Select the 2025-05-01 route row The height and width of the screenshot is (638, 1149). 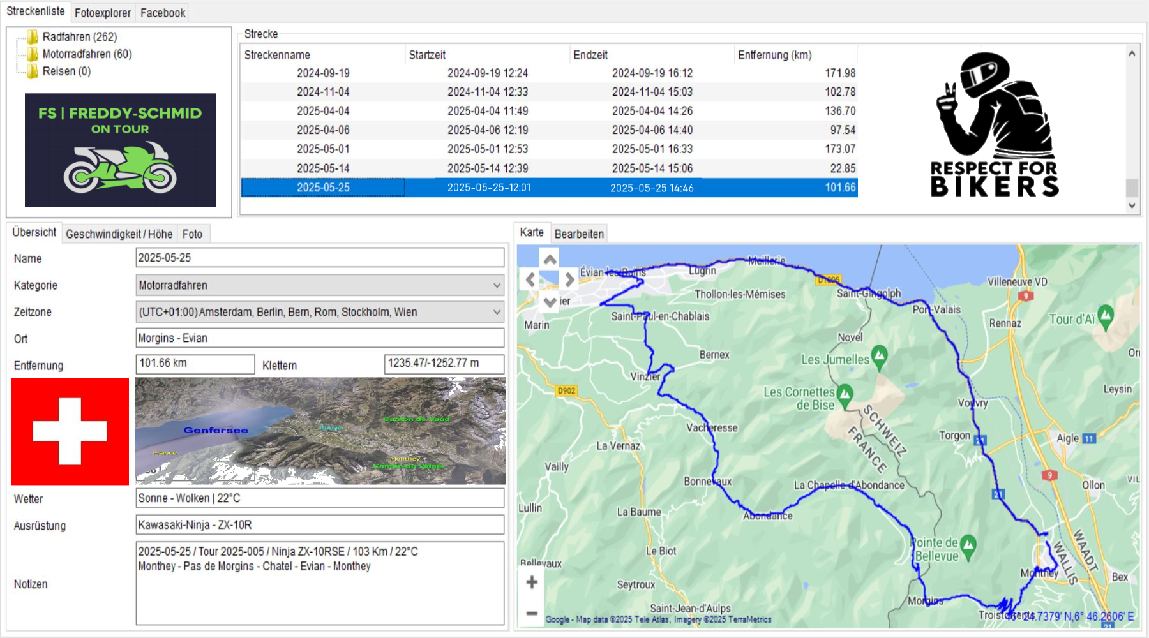(323, 149)
